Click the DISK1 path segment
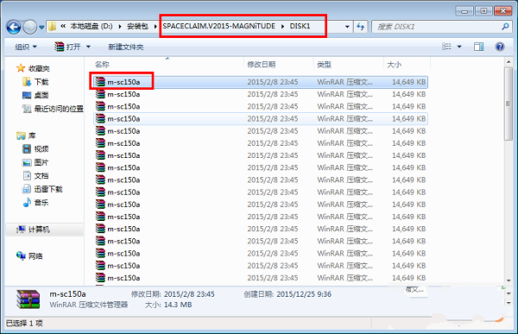 click(x=300, y=26)
